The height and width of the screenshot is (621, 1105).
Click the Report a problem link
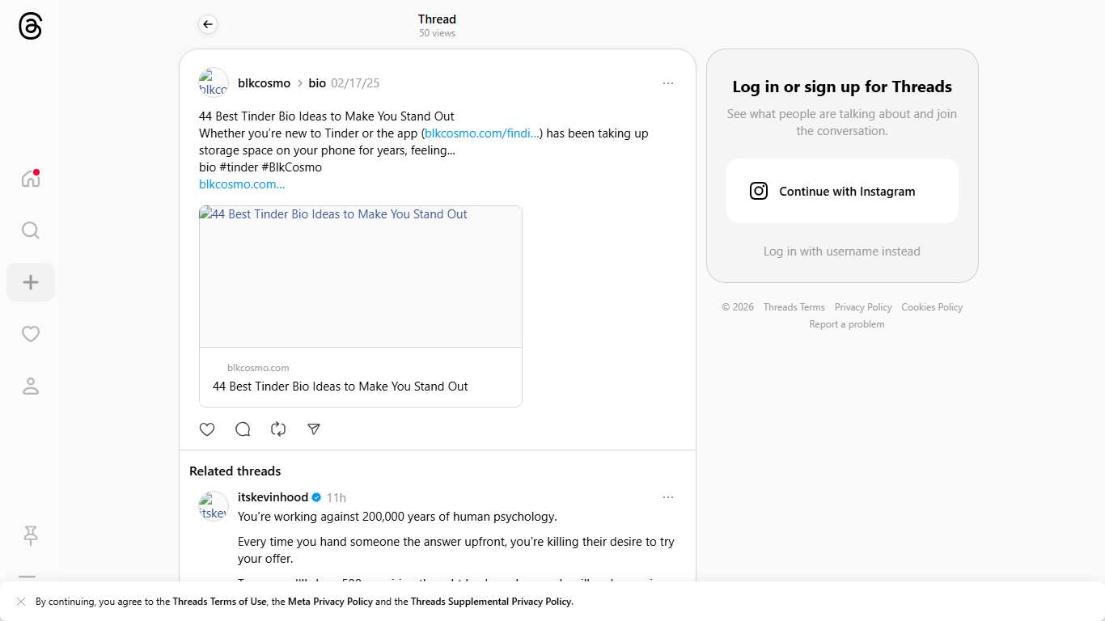point(846,324)
